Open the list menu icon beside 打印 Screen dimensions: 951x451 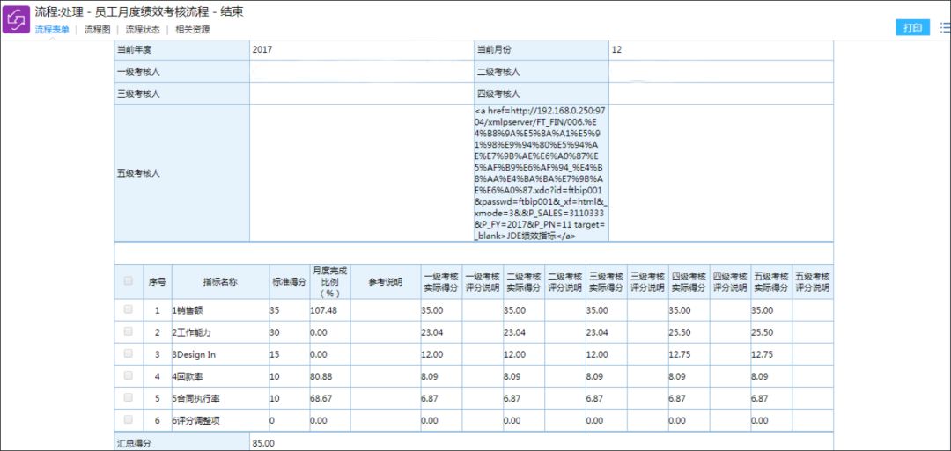click(945, 28)
